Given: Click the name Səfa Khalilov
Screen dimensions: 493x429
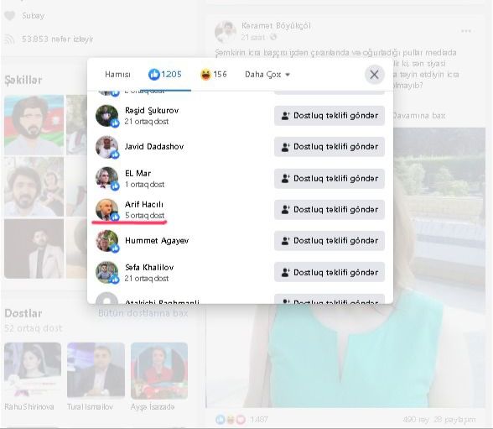Looking at the screenshot, I should 149,267.
